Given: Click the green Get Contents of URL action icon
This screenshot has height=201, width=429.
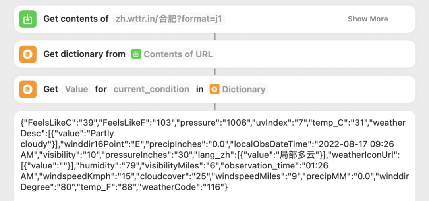Looking at the screenshot, I should click(28, 19).
